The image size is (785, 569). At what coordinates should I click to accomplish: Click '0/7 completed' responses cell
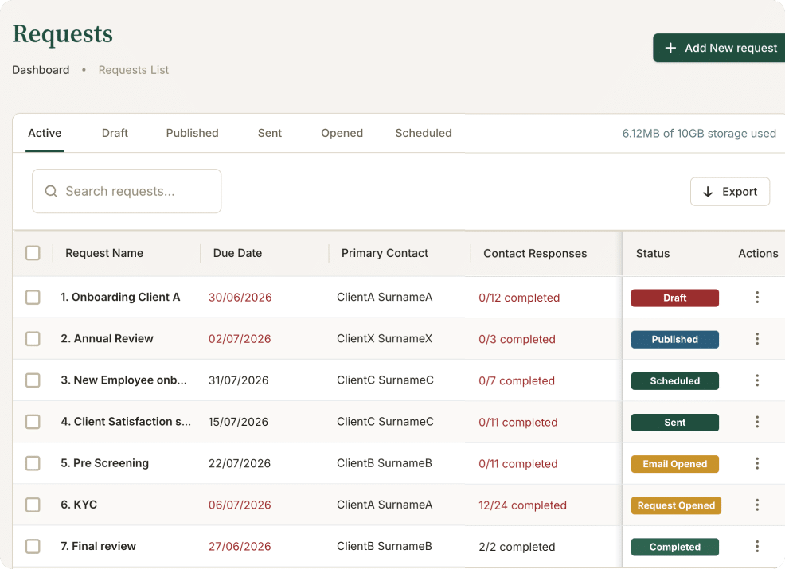(517, 381)
